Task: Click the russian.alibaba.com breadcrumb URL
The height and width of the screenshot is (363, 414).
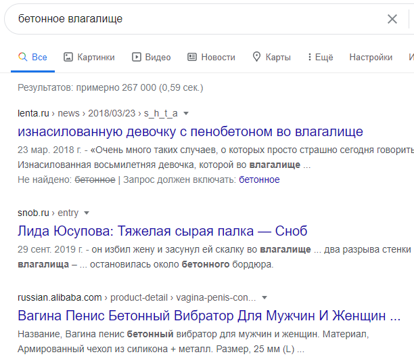Action: (x=137, y=298)
